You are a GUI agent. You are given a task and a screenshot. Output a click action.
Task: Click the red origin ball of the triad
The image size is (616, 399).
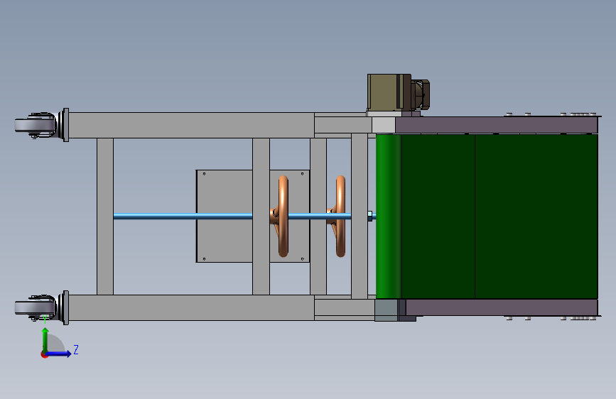tap(44, 354)
